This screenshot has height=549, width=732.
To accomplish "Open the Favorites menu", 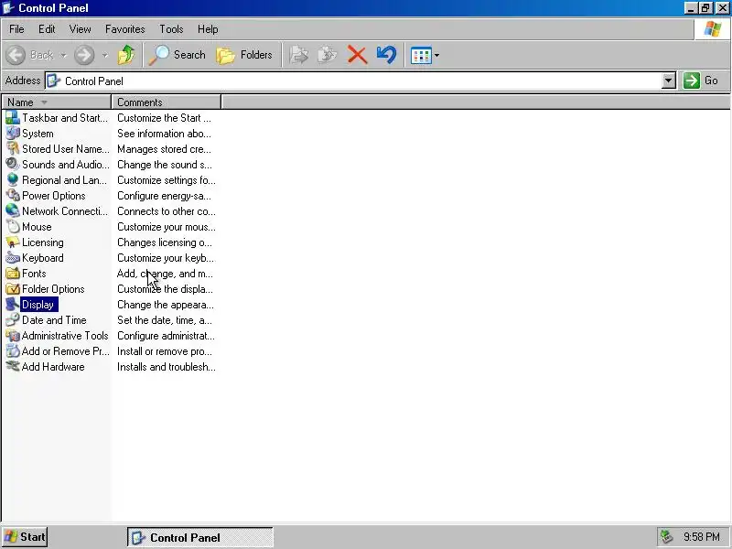I will click(x=124, y=29).
